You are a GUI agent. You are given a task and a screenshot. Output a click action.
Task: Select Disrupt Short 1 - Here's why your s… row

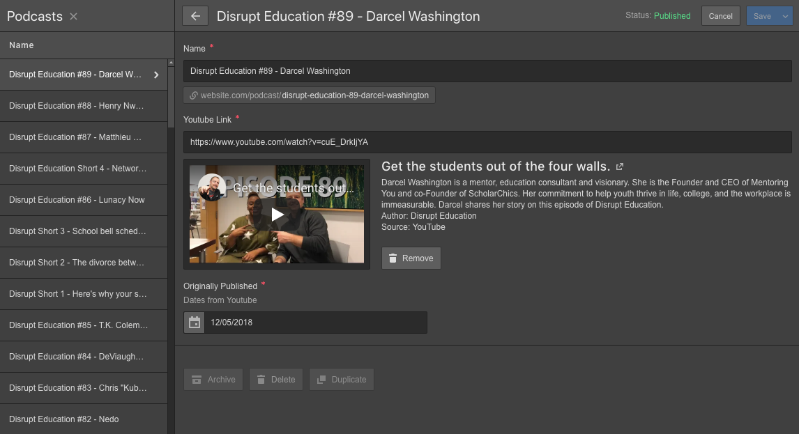click(84, 294)
